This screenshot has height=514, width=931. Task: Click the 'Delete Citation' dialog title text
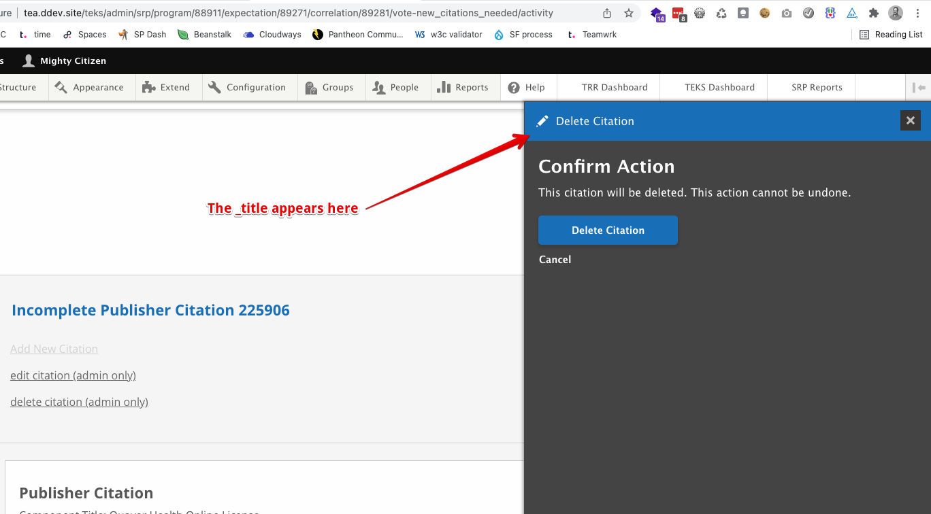click(595, 121)
